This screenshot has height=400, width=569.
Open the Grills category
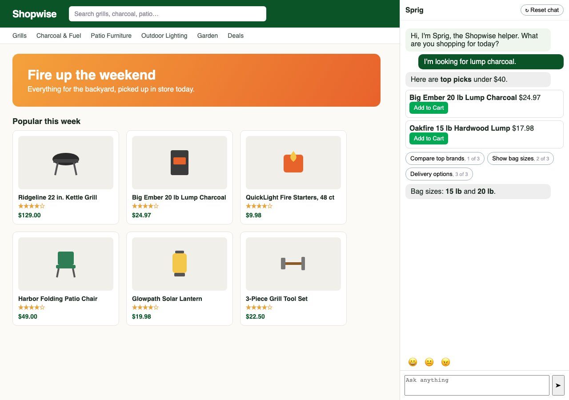pos(20,36)
